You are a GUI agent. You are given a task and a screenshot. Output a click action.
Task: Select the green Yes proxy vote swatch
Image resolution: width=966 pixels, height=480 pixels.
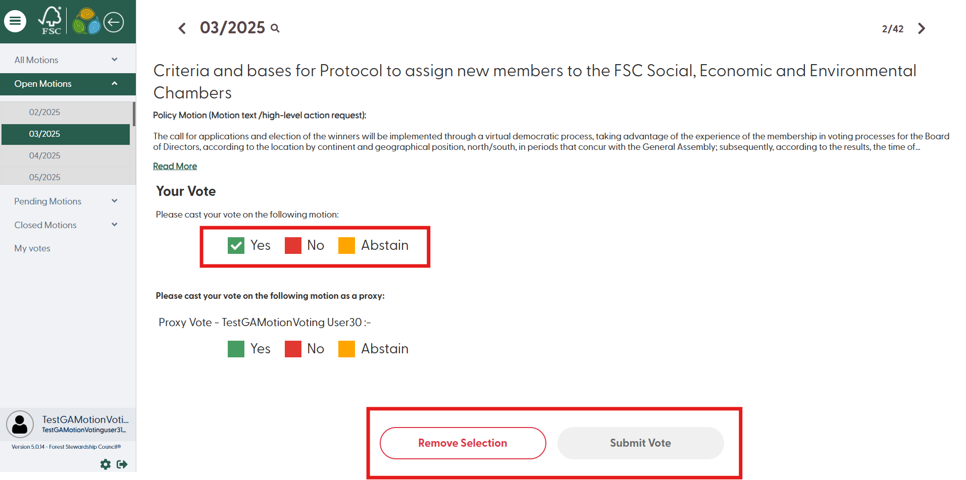click(x=236, y=349)
